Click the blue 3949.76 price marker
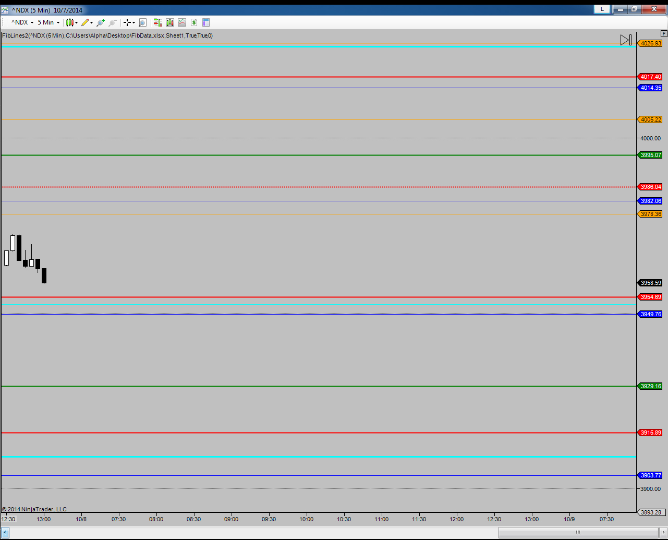Image resolution: width=668 pixels, height=540 pixels. (x=650, y=314)
